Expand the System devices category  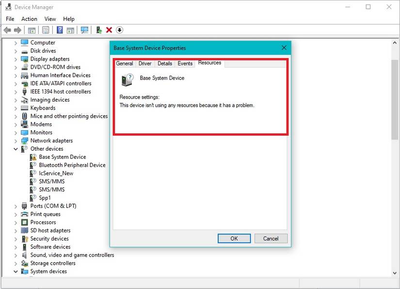click(x=16, y=272)
